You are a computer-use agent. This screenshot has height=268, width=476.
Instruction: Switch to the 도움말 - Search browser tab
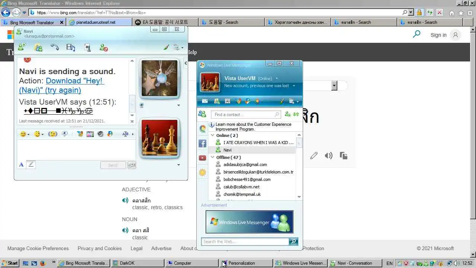[232, 22]
